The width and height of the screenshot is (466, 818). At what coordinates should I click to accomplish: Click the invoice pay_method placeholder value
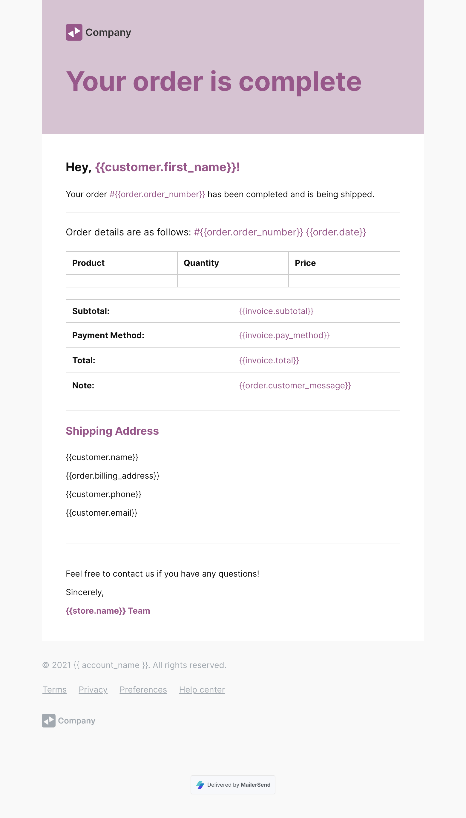click(x=284, y=335)
